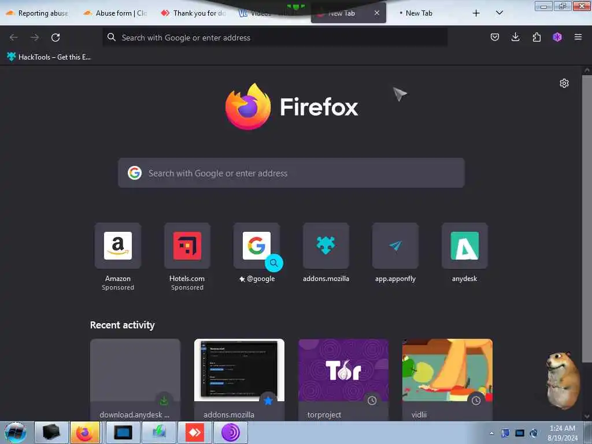Open a new tab with plus button
Screen dimensions: 592x444
coord(476,13)
